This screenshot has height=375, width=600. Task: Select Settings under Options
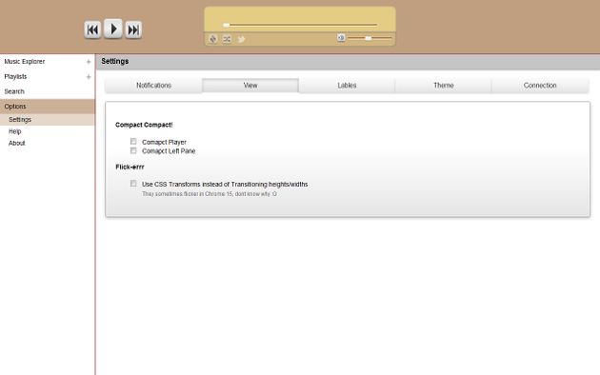(x=48, y=120)
